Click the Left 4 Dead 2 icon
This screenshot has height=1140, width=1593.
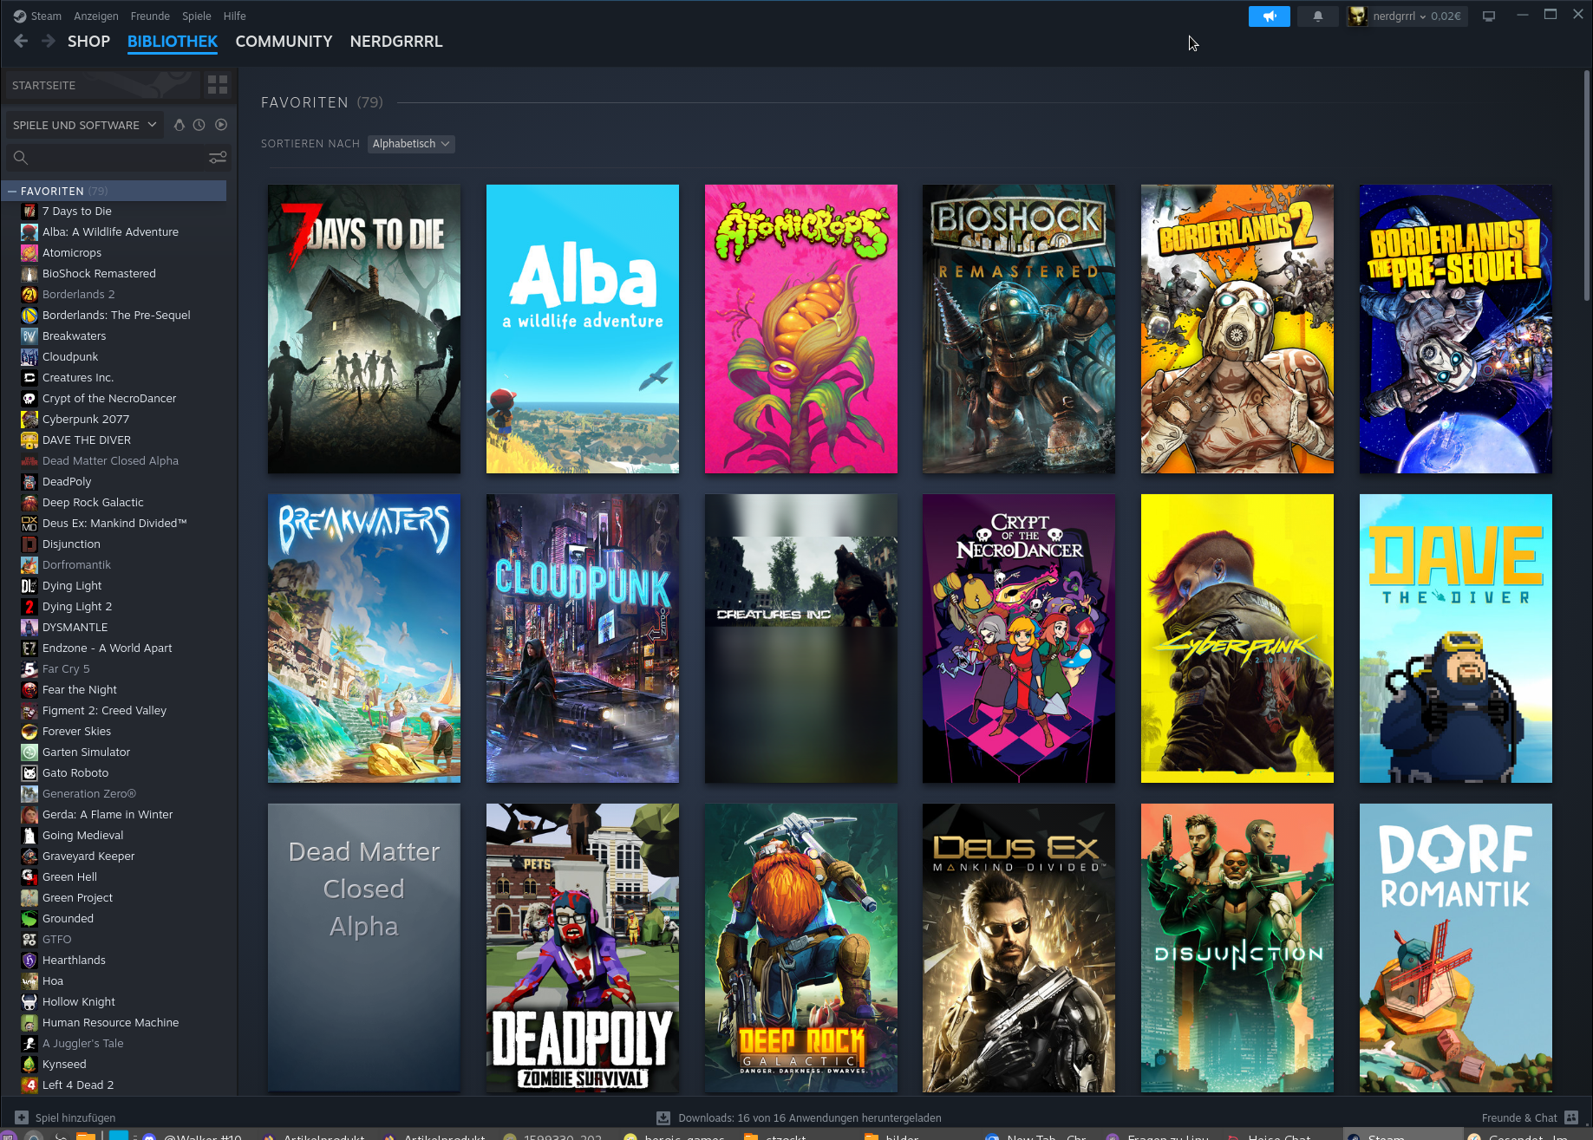point(29,1085)
